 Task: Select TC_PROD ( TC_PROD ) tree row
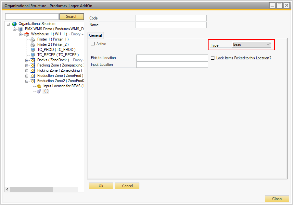(x=57, y=50)
